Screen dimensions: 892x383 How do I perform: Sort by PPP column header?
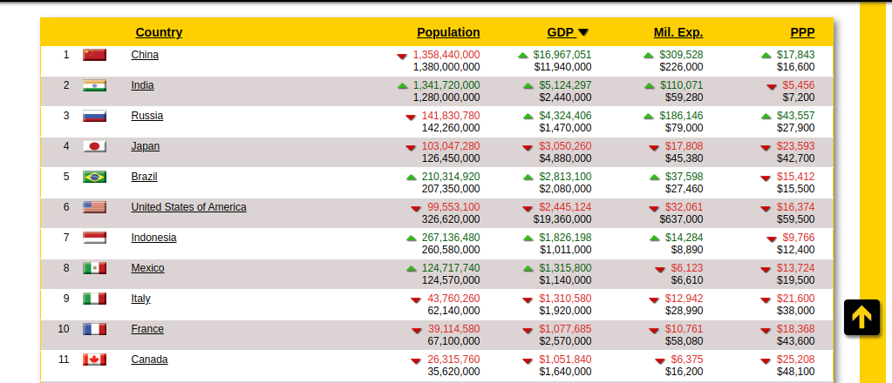(x=802, y=32)
